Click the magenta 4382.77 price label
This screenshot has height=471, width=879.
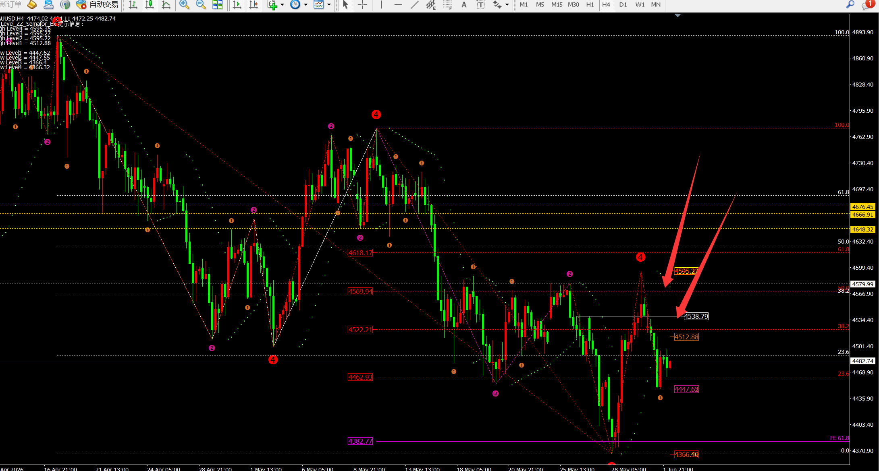tap(361, 441)
